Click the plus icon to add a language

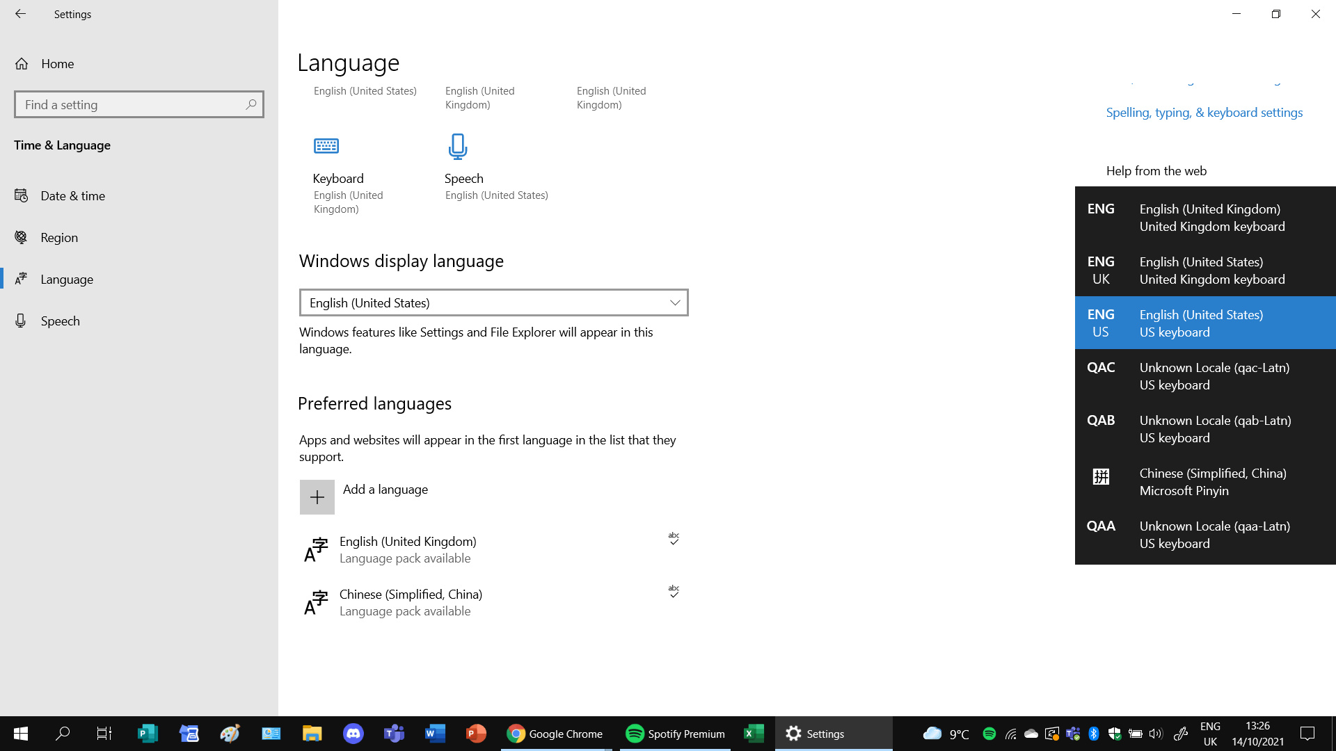317,497
